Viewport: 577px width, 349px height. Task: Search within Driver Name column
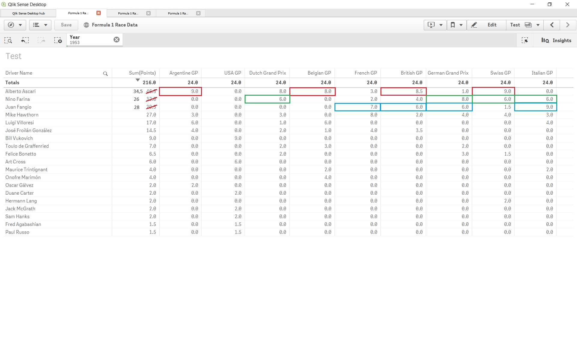click(x=105, y=73)
